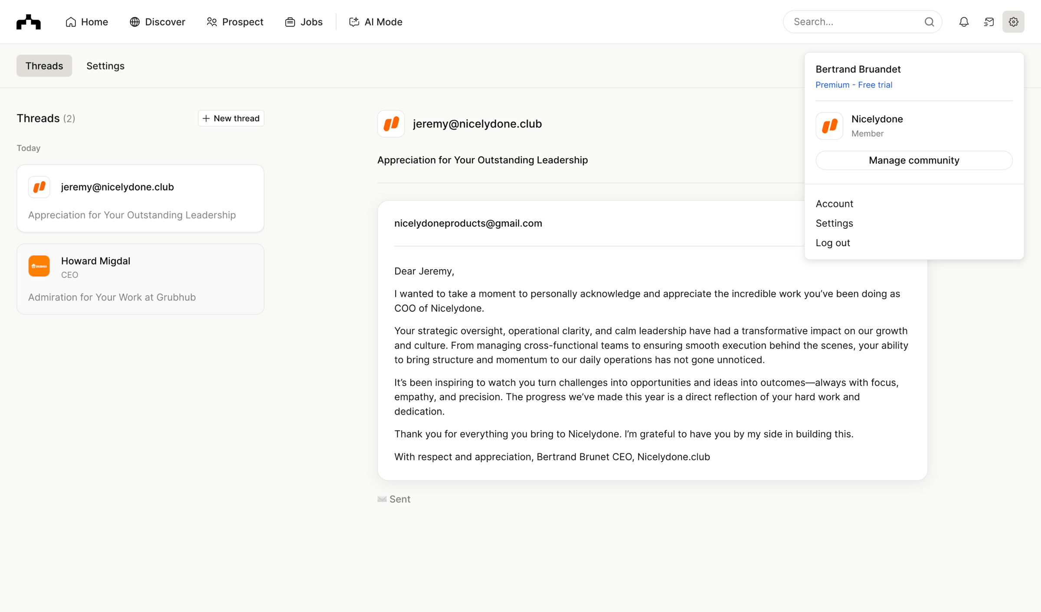Image resolution: width=1041 pixels, height=612 pixels.
Task: Navigate to Jobs
Action: 304,22
